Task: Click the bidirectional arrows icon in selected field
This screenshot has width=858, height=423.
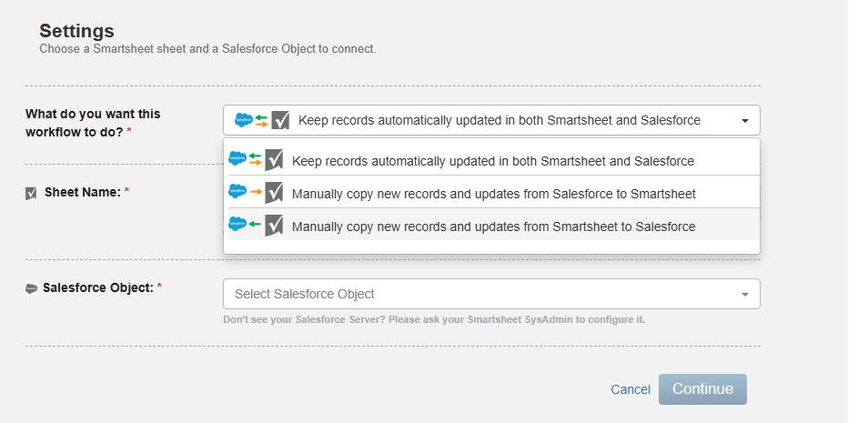Action: tap(261, 120)
